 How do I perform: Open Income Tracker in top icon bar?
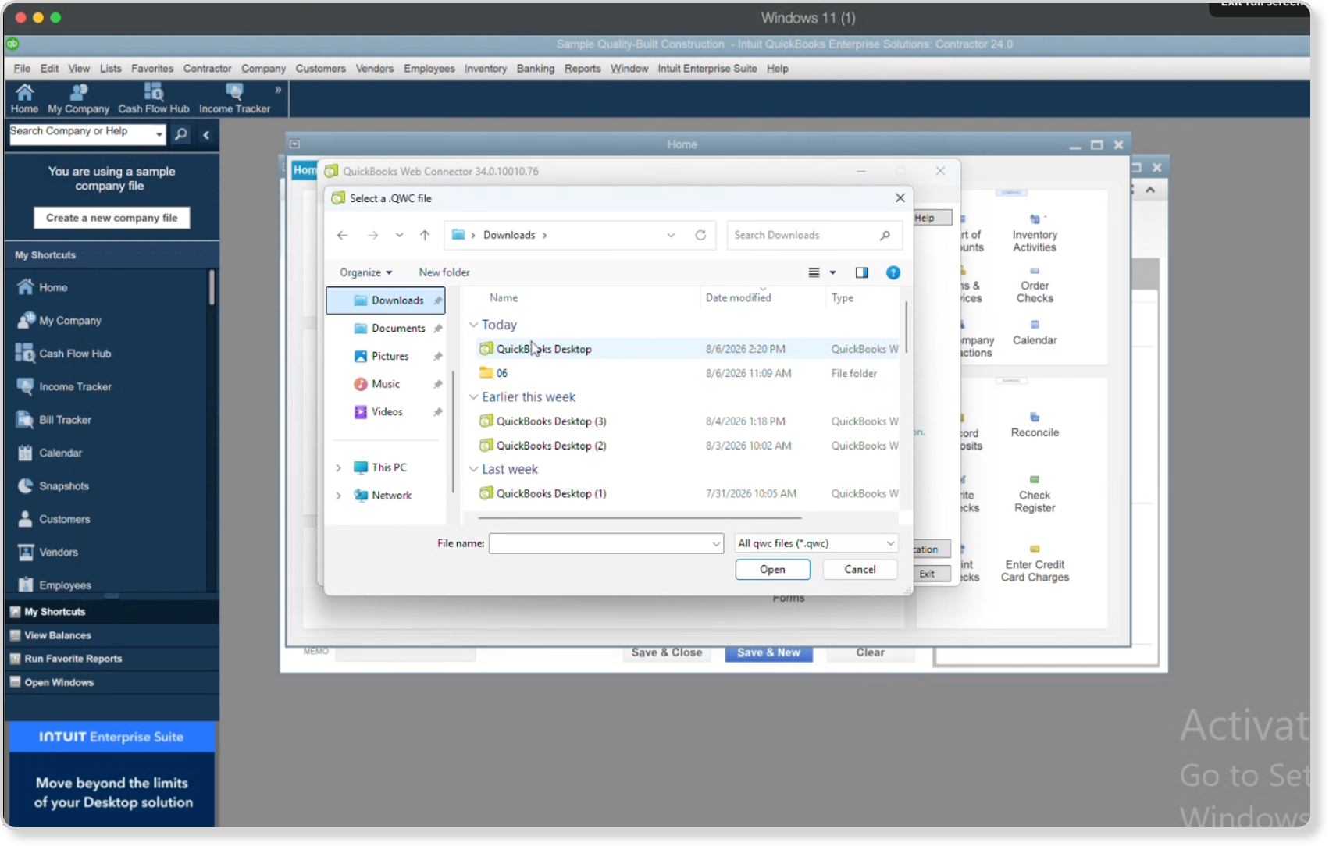tap(234, 99)
